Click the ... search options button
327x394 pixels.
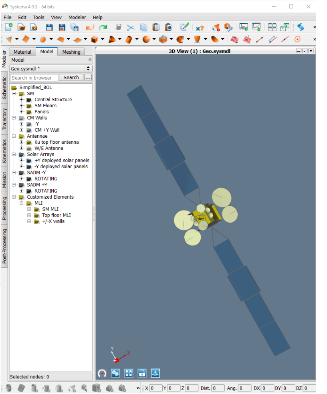(88, 78)
